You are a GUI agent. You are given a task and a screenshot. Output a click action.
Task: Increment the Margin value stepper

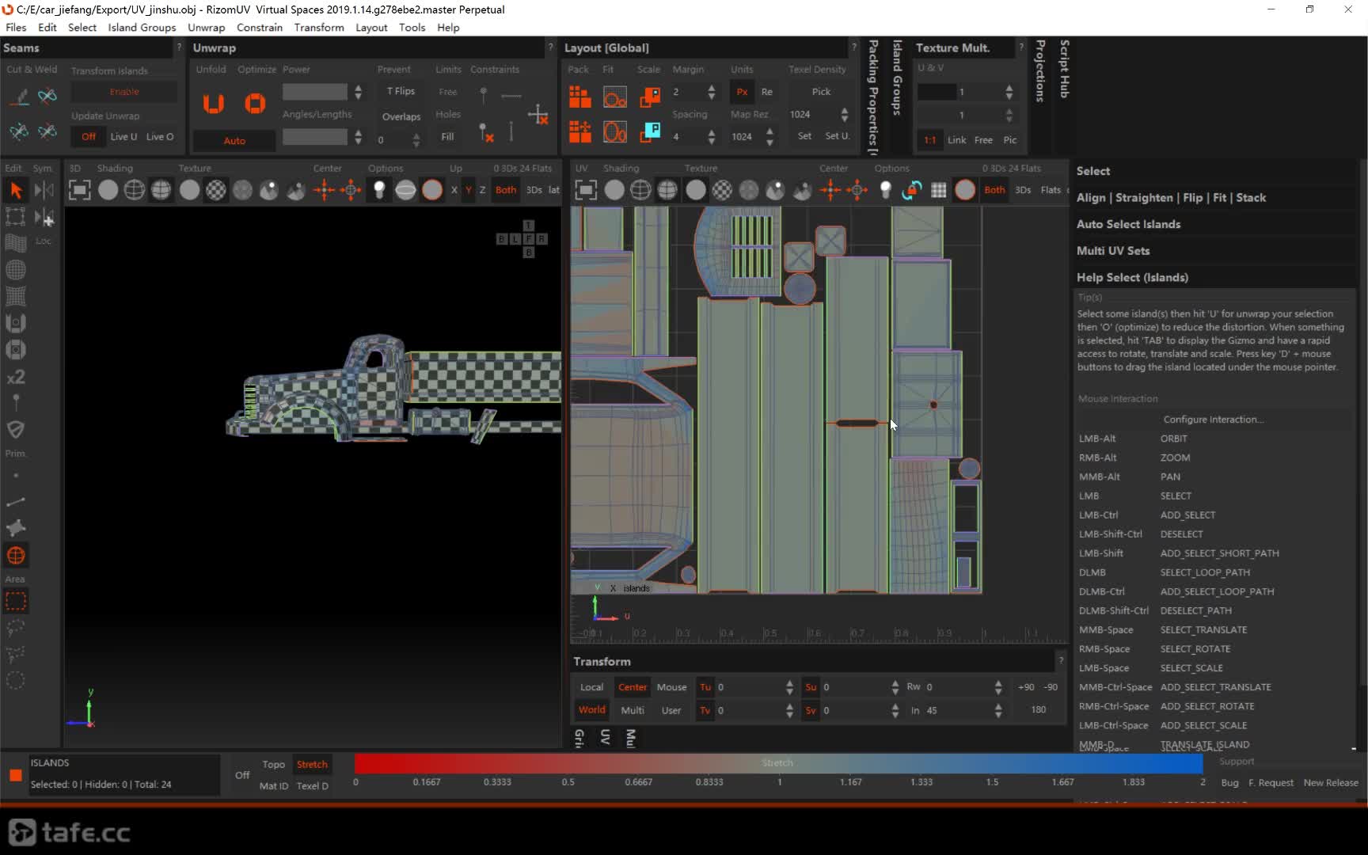[x=712, y=88]
